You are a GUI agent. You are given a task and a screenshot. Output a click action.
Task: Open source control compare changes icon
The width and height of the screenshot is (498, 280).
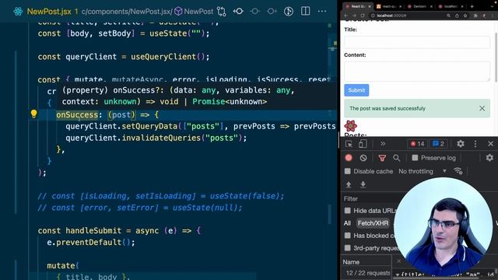click(x=221, y=12)
